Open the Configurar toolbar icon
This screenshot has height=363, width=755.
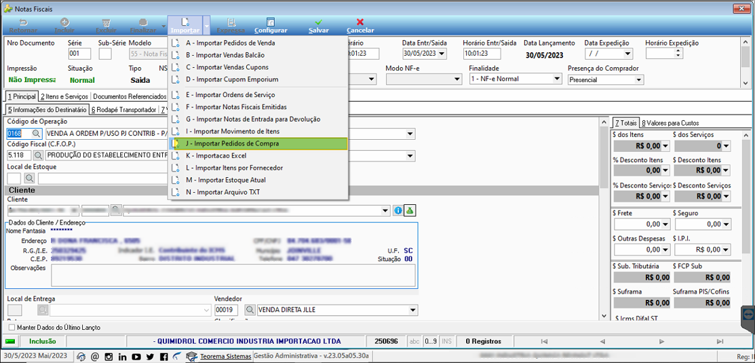click(271, 22)
